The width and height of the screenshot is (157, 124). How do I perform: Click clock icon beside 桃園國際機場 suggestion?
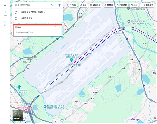click(16, 19)
